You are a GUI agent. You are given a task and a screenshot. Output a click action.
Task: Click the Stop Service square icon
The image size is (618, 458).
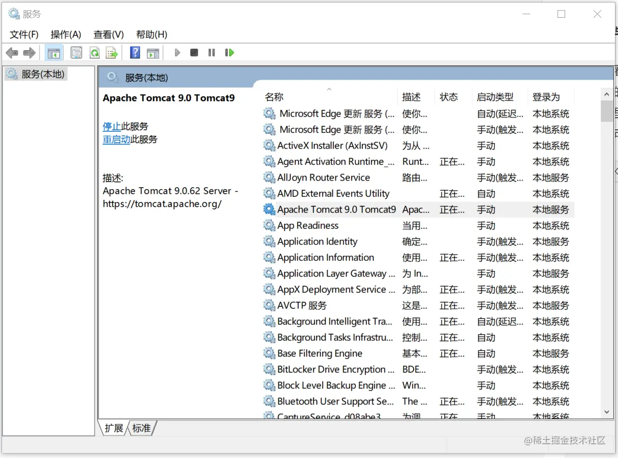click(x=194, y=52)
